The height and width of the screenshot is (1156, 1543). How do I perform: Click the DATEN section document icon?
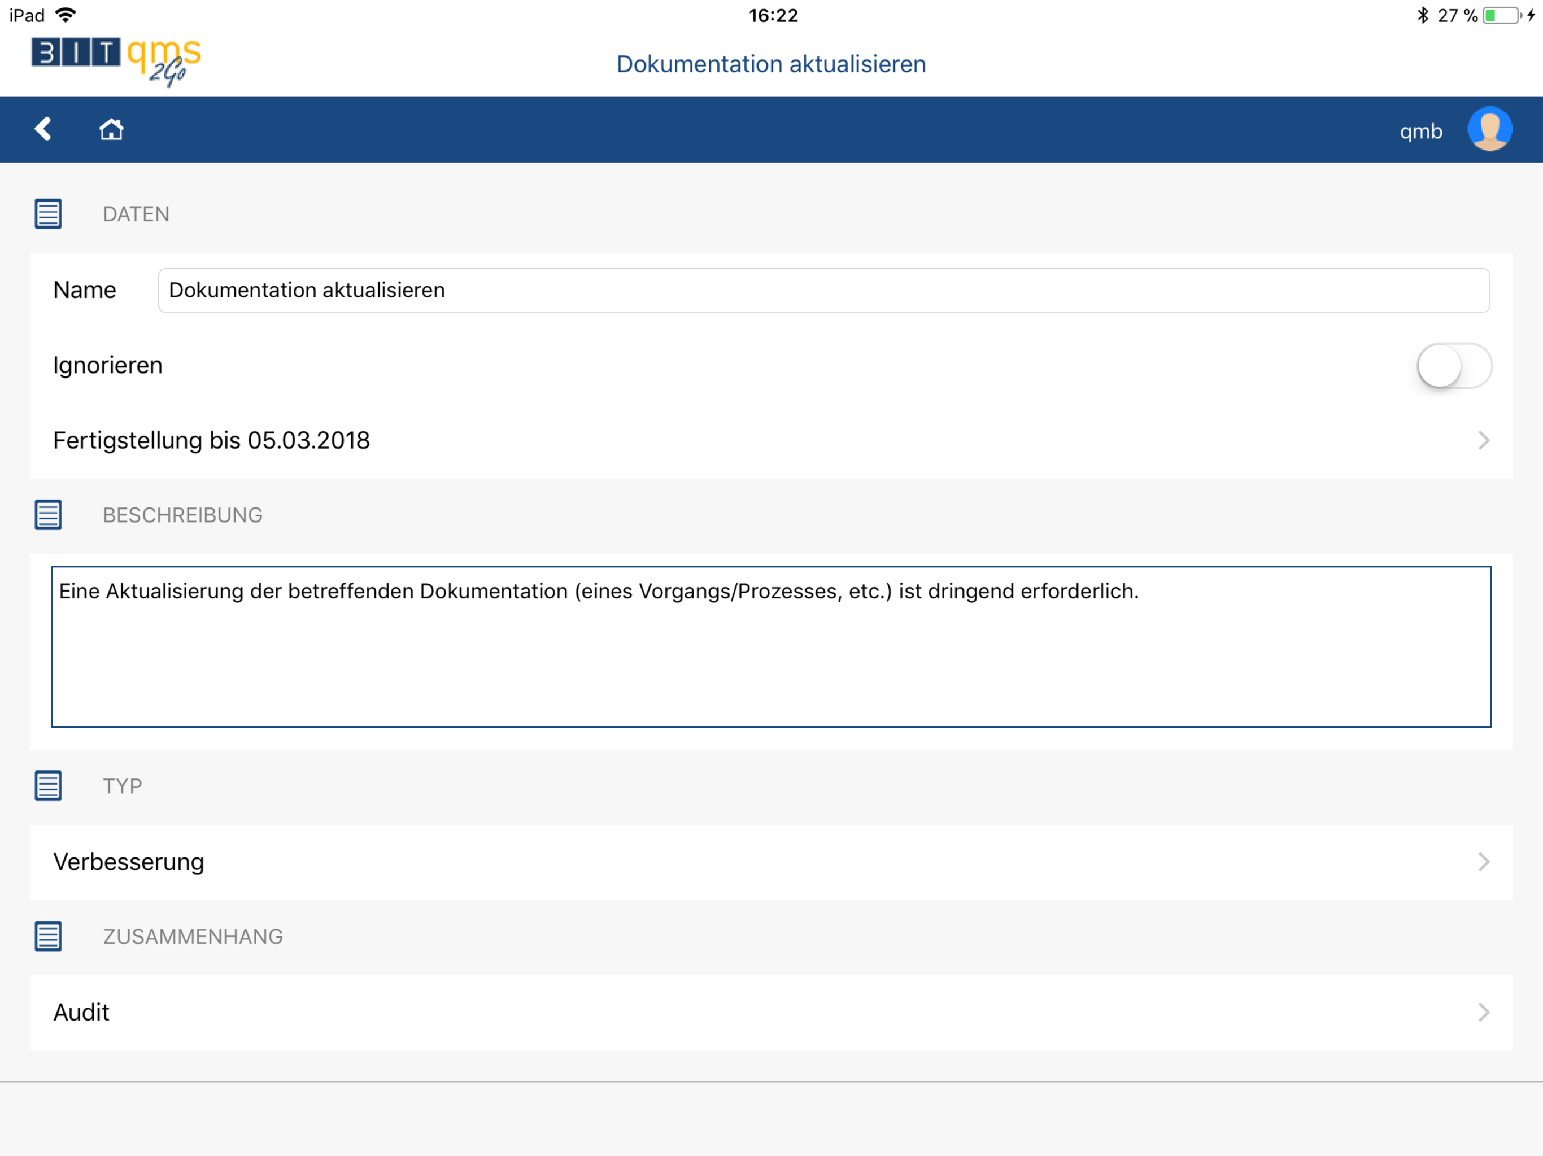[48, 214]
